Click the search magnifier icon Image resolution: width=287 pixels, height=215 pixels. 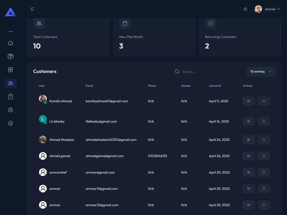point(177,71)
